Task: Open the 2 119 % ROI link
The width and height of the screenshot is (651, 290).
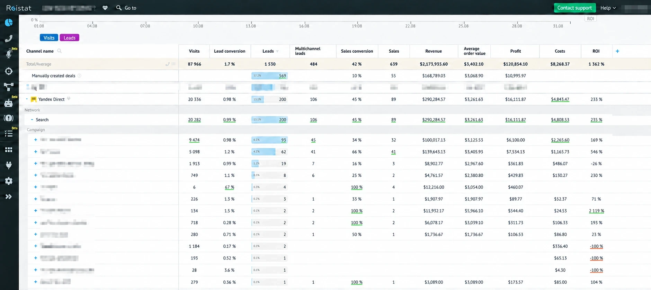Action: 596,211
